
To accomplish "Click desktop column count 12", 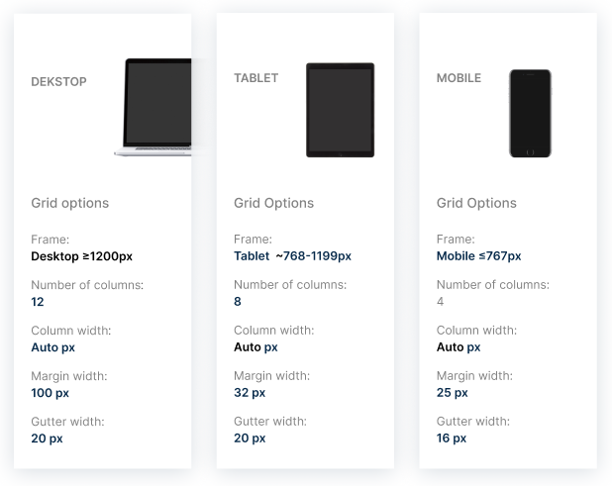I will pos(38,302).
